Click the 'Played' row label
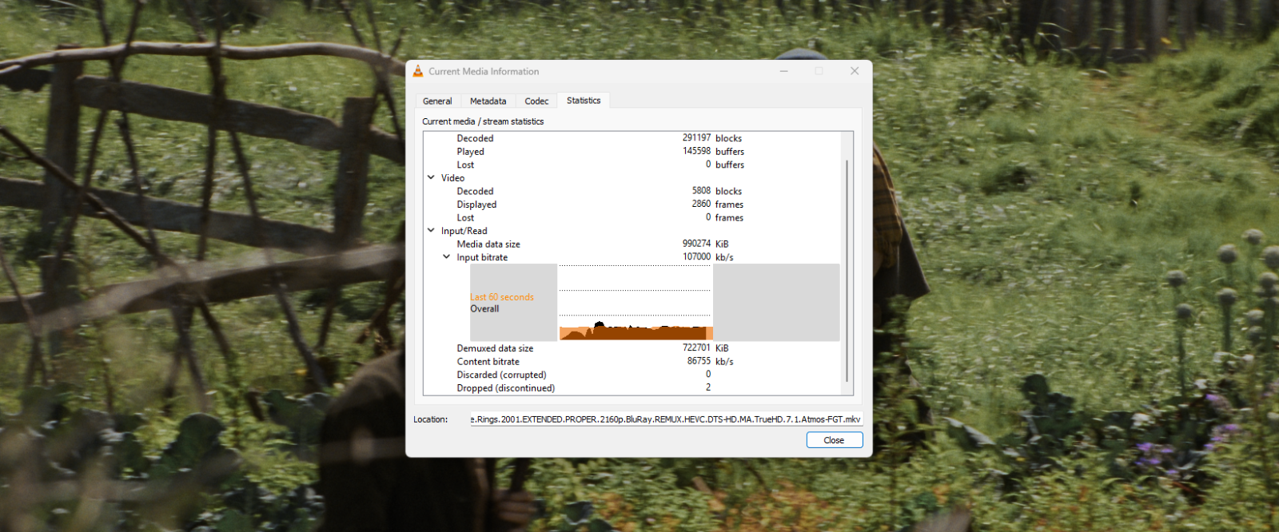Screen dimensions: 1279x532 click(x=470, y=152)
